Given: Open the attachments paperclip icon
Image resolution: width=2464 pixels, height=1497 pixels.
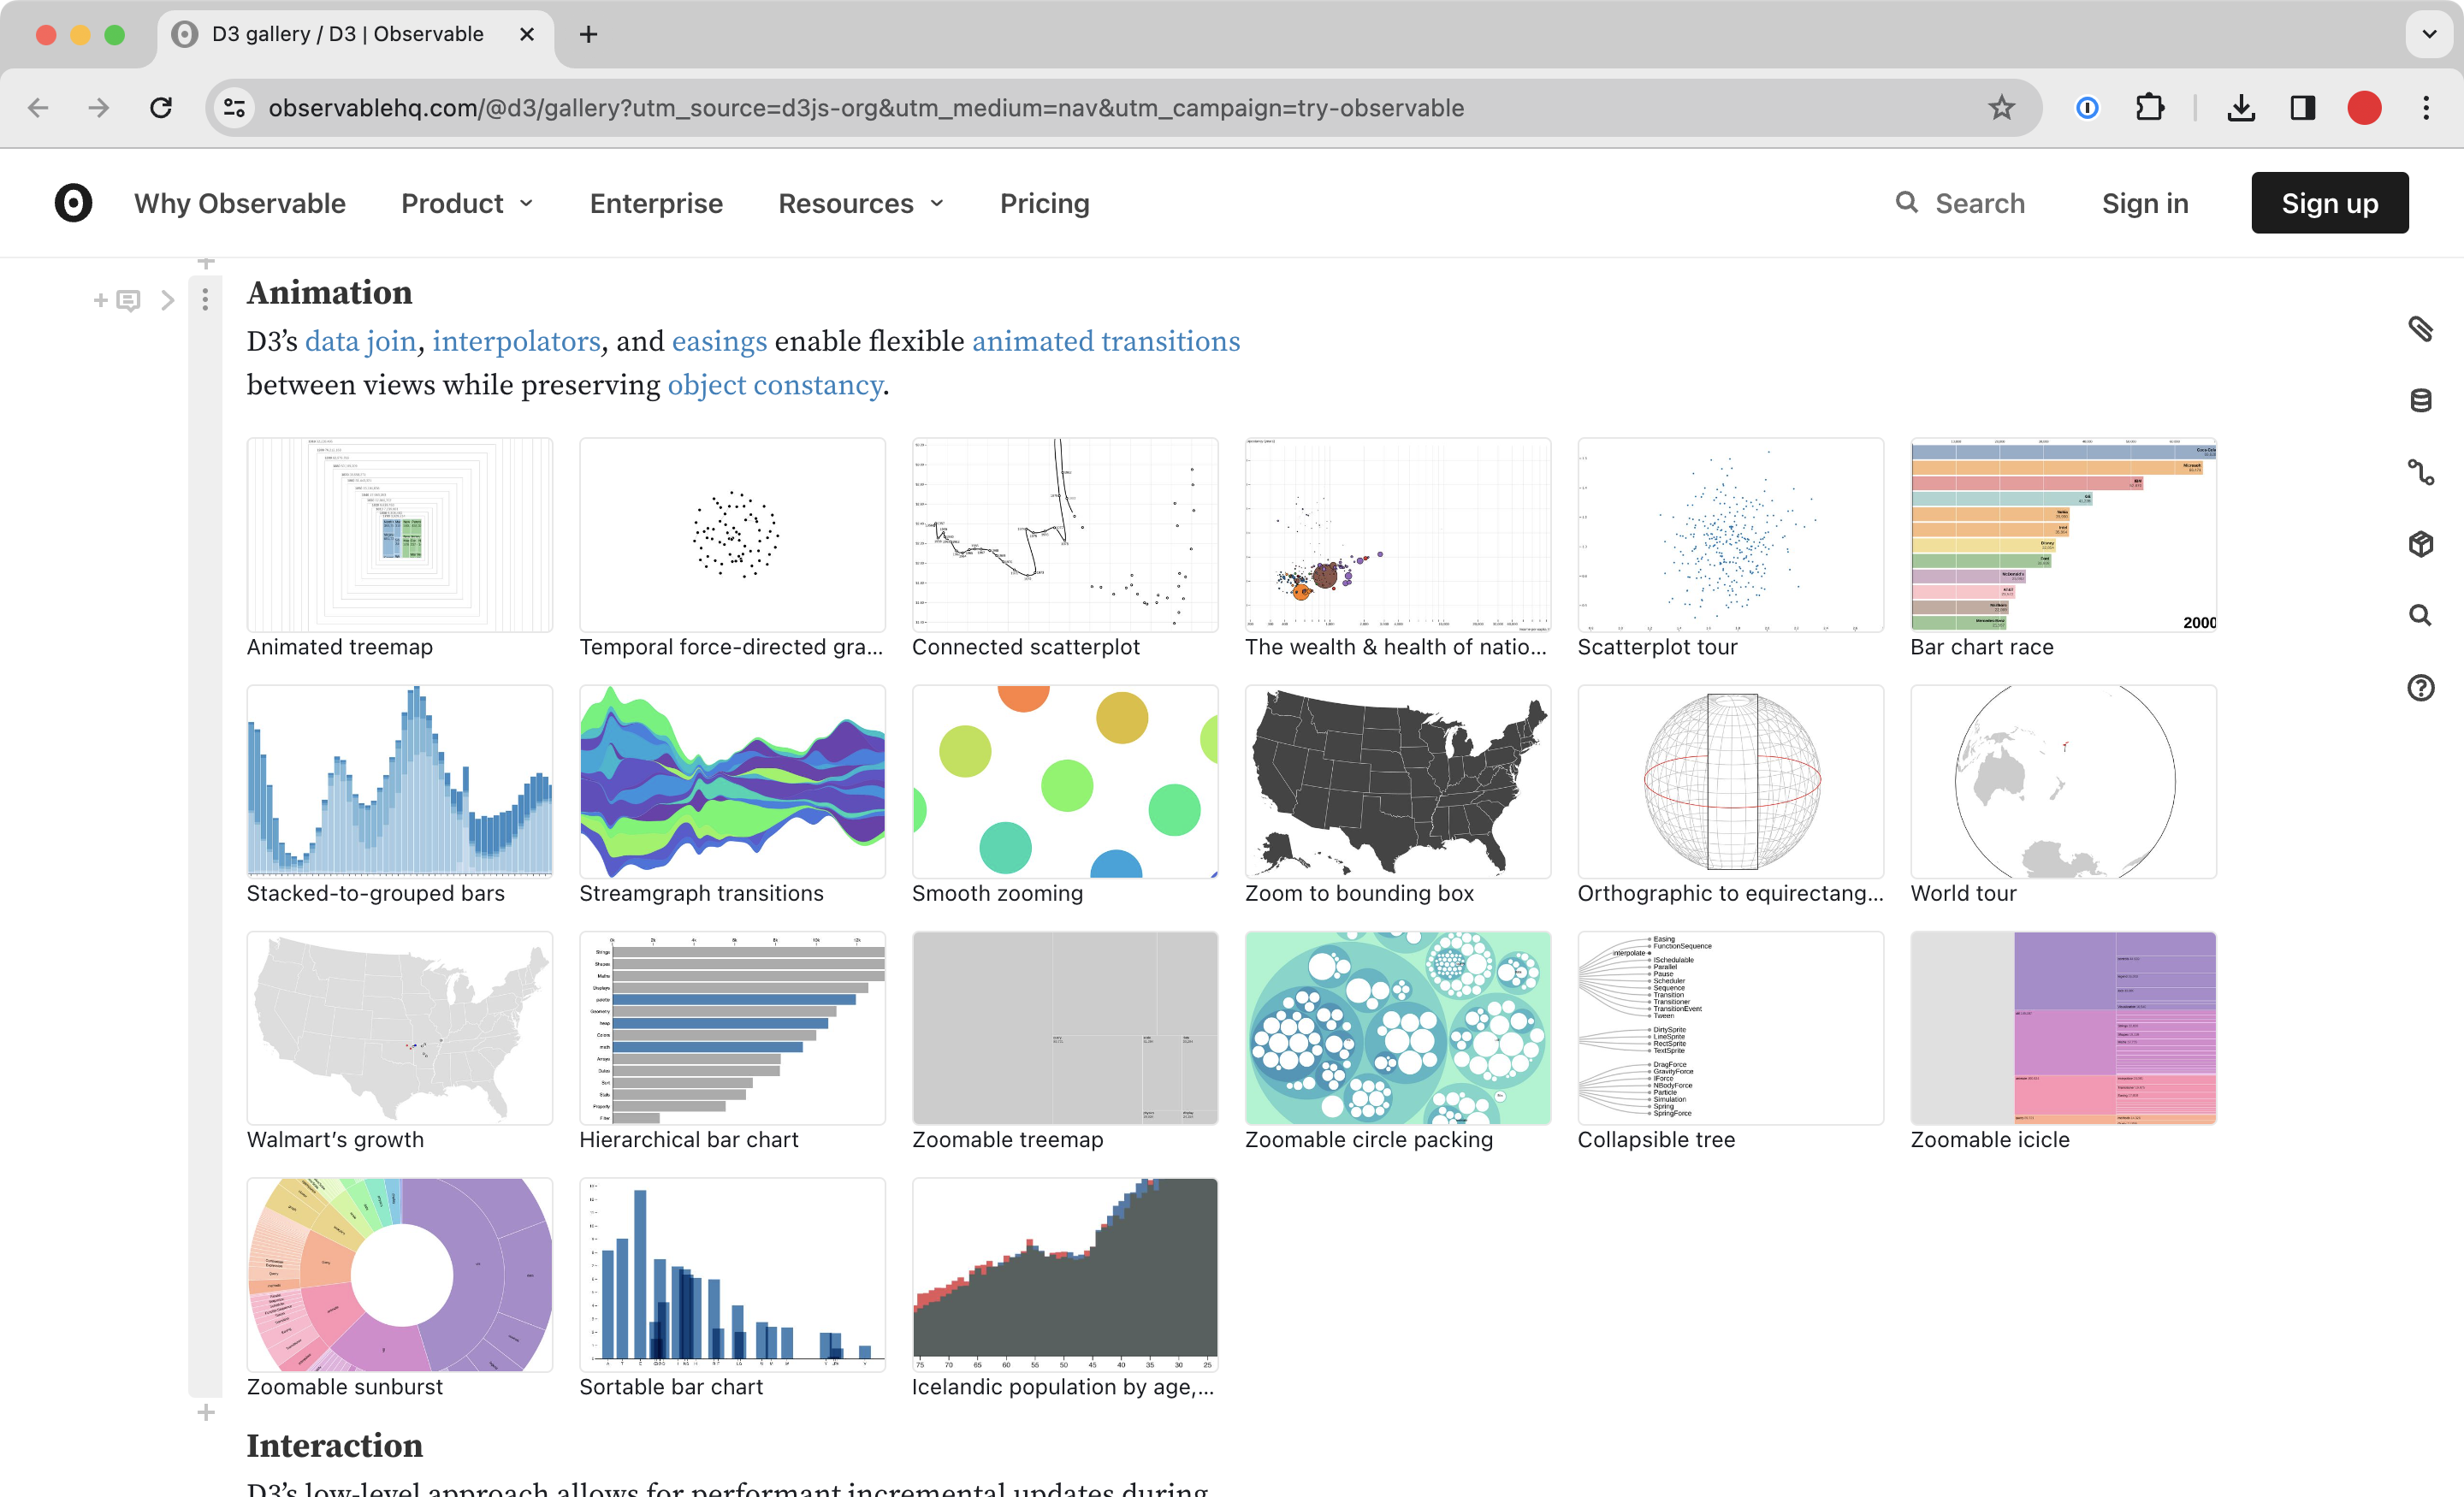Looking at the screenshot, I should pos(2420,328).
